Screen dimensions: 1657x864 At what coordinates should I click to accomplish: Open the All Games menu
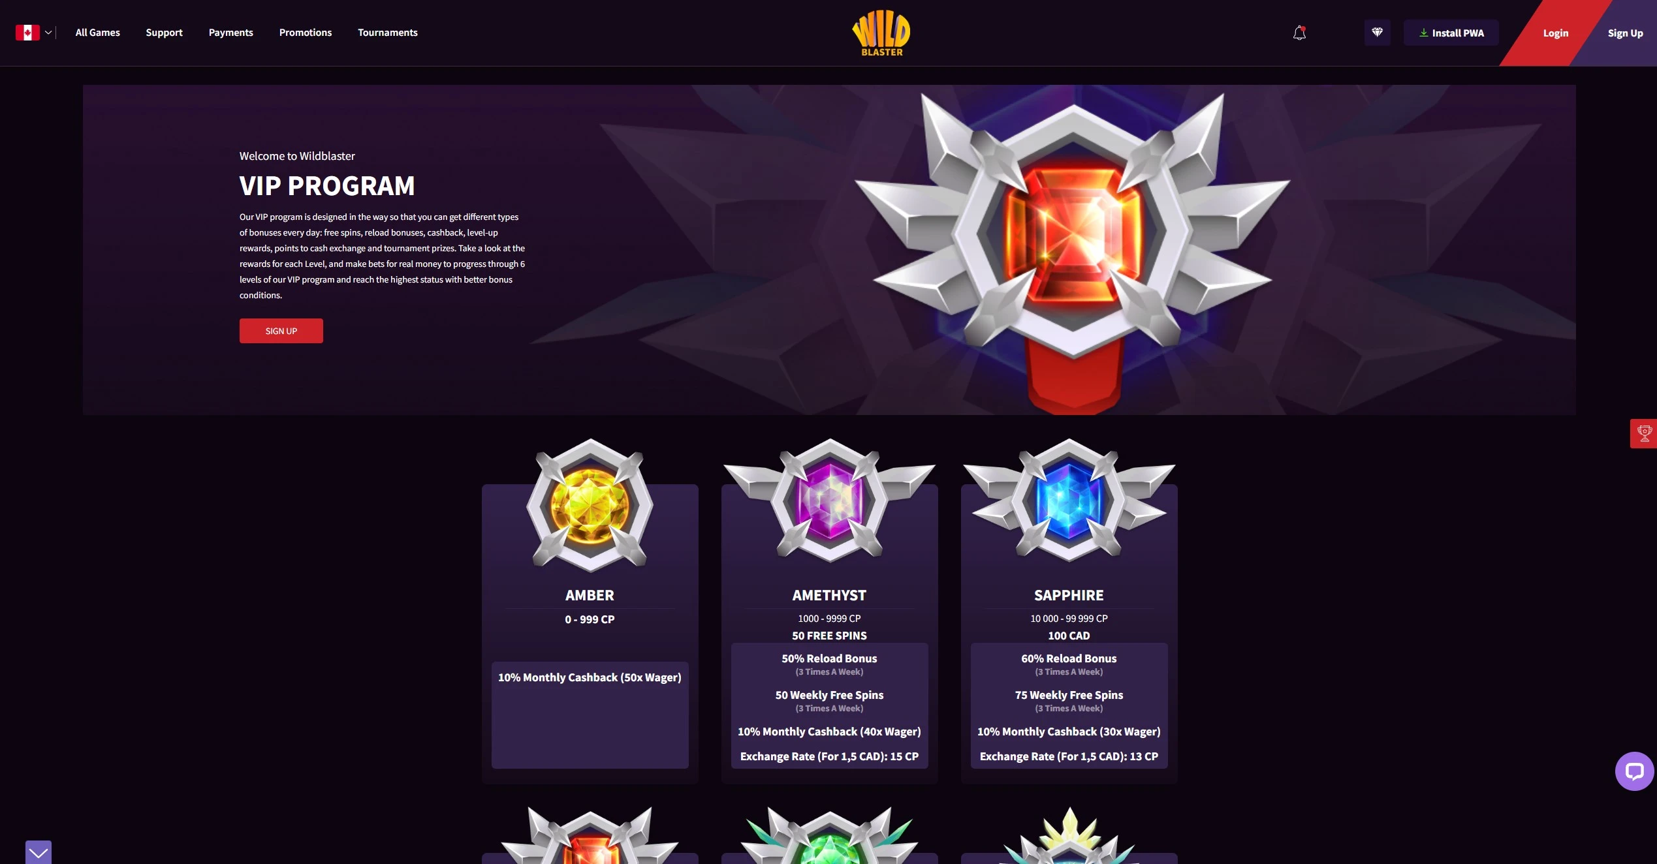98,33
